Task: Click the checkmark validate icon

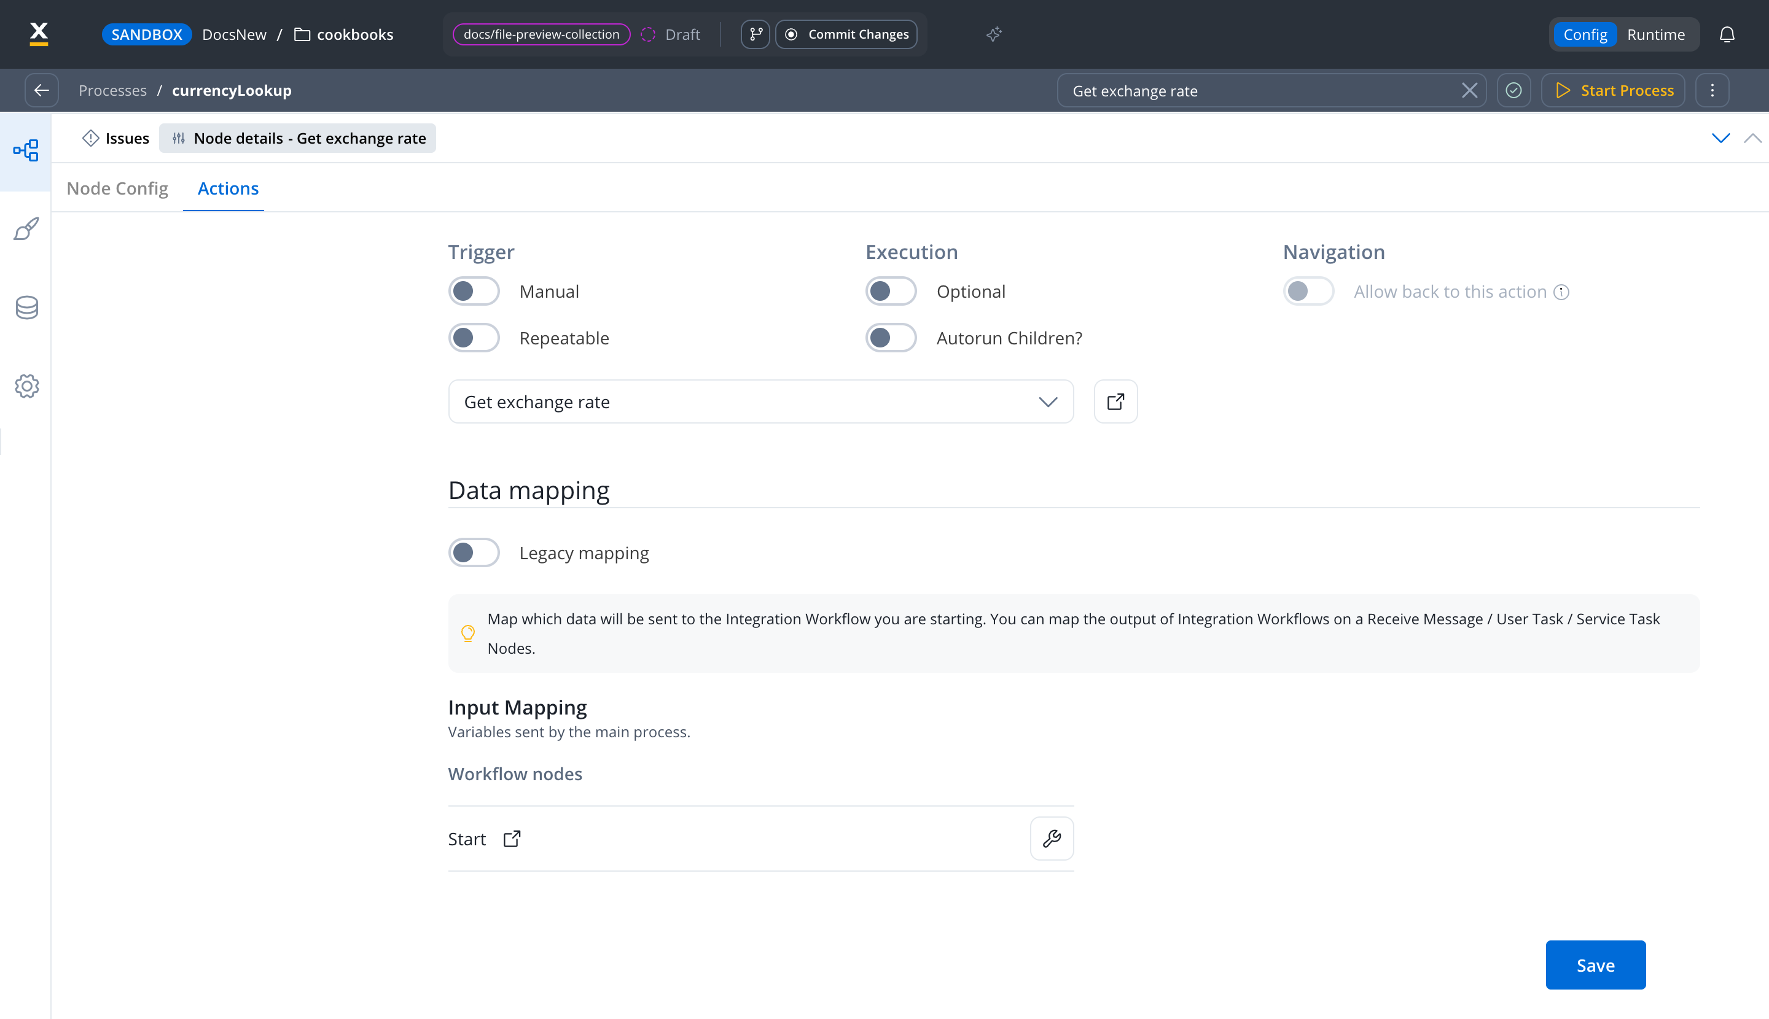Action: click(x=1513, y=90)
